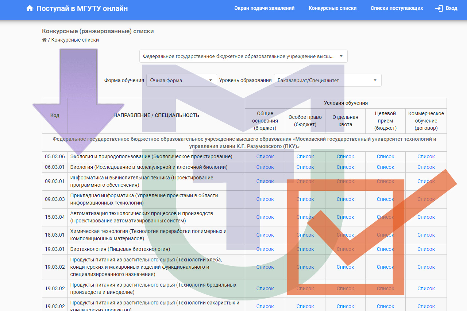467x311 pixels.
Task: Click the login arrow icon beside Вход
Action: click(439, 8)
